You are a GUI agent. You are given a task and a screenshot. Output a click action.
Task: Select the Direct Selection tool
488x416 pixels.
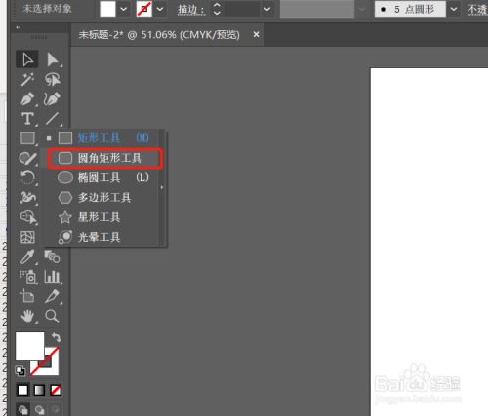tap(53, 59)
